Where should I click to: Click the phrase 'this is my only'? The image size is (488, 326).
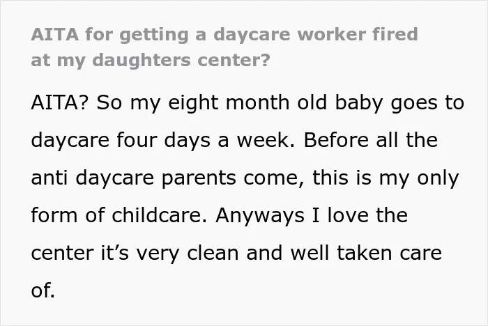point(386,178)
